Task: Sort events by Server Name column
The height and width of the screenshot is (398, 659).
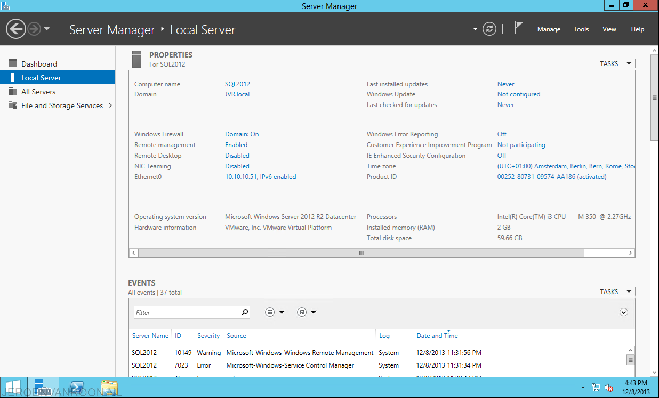Action: tap(150, 336)
